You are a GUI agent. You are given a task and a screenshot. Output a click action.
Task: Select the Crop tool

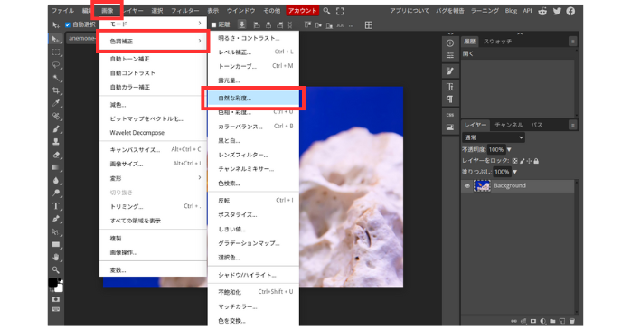pyautogui.click(x=56, y=90)
